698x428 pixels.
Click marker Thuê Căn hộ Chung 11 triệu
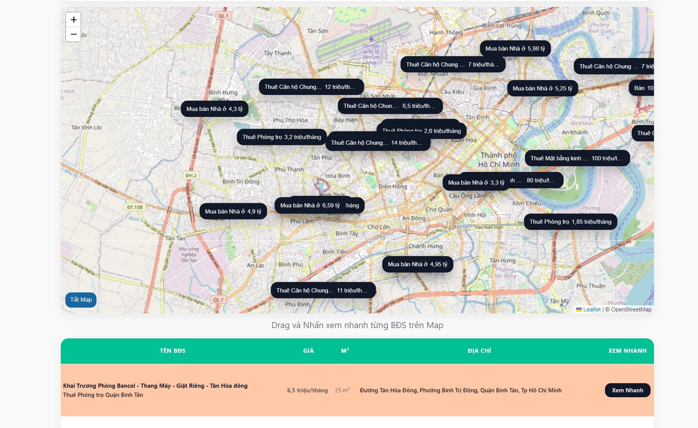(x=323, y=291)
